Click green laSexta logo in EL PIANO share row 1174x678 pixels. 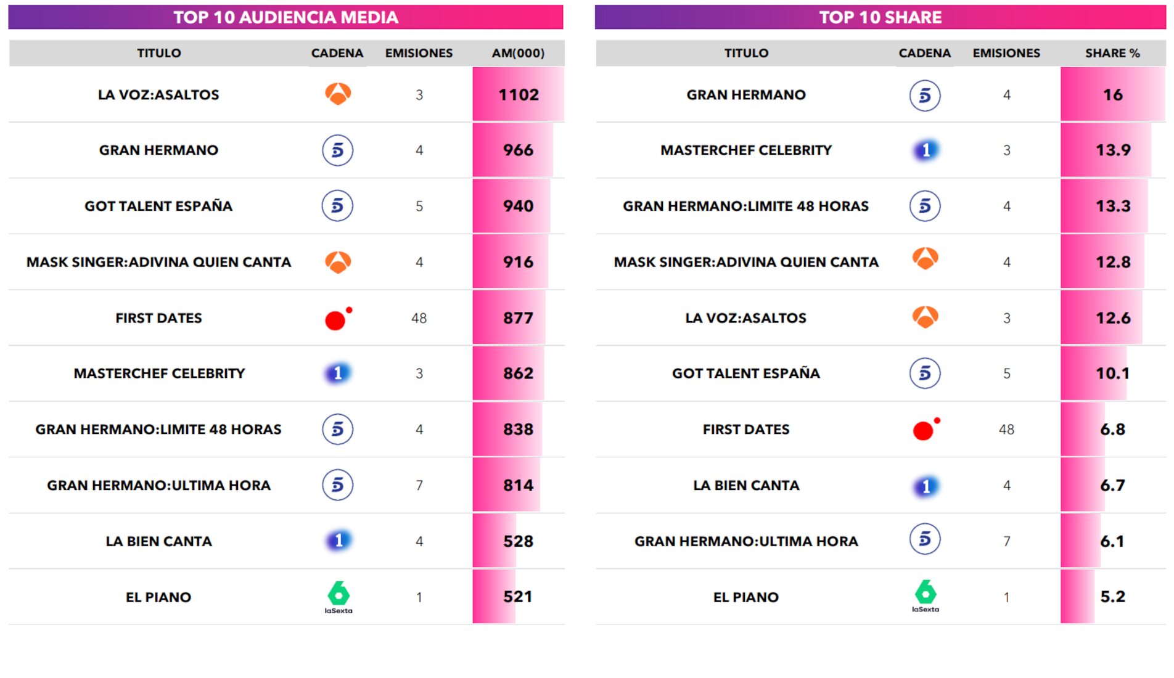(x=925, y=595)
